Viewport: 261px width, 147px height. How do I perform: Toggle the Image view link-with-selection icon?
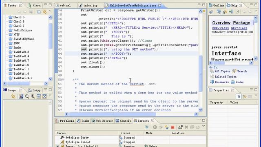[x=13, y=96]
